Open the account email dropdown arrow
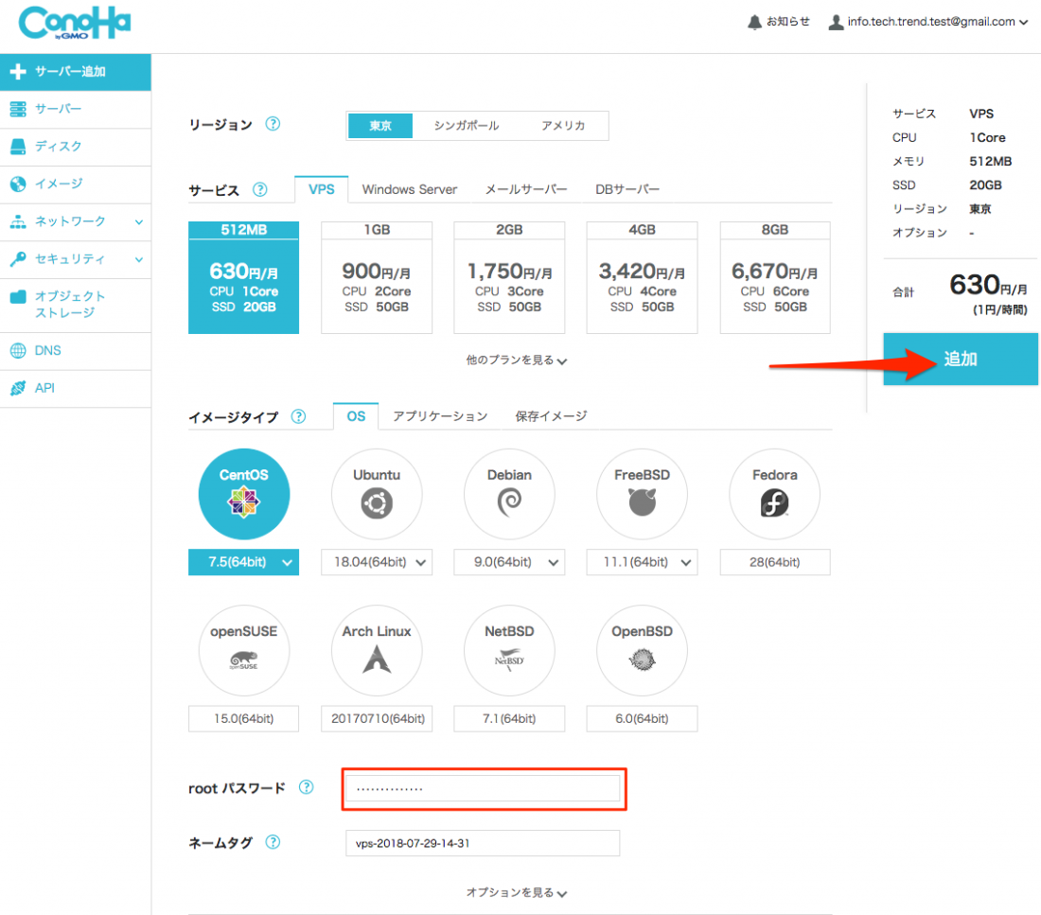 click(x=1024, y=23)
